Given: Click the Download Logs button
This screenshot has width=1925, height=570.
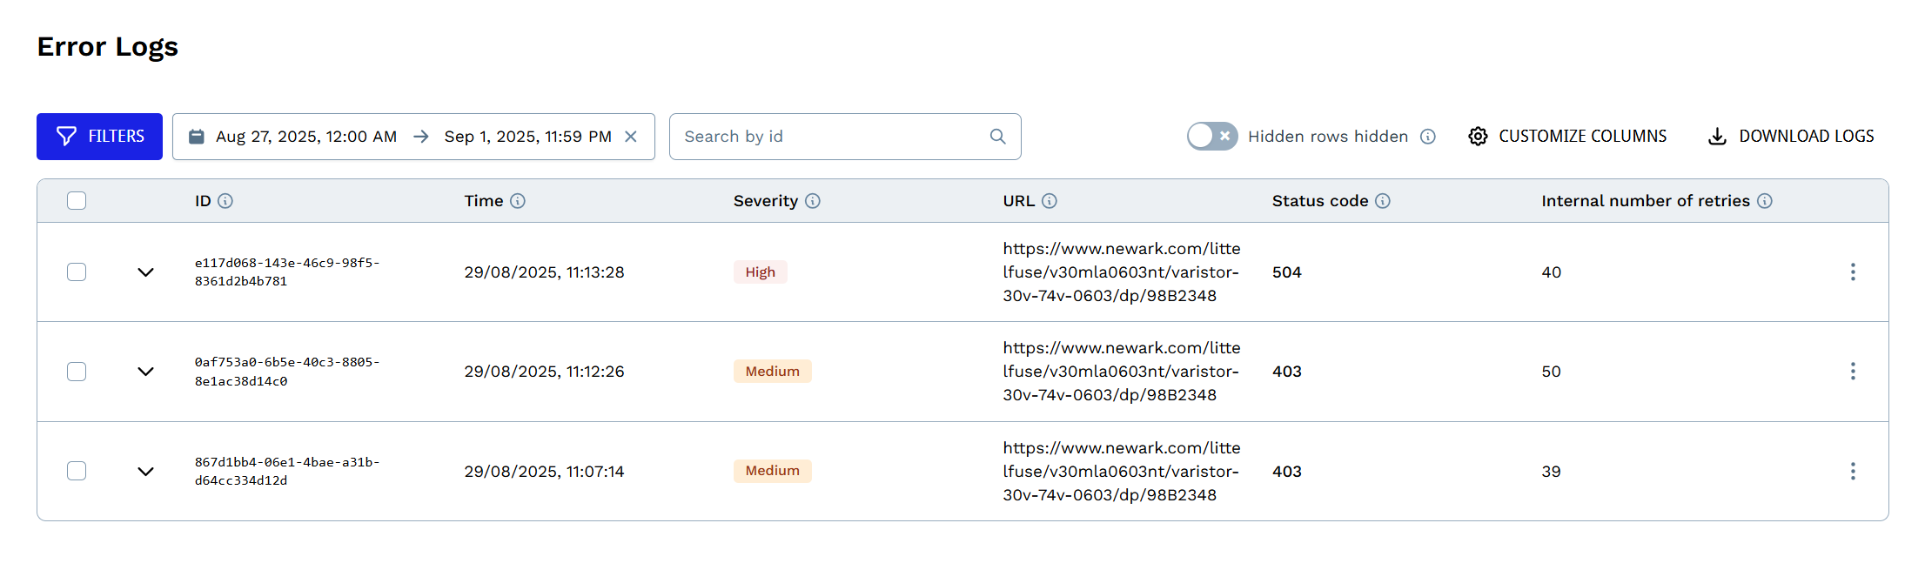Looking at the screenshot, I should click(x=1791, y=137).
